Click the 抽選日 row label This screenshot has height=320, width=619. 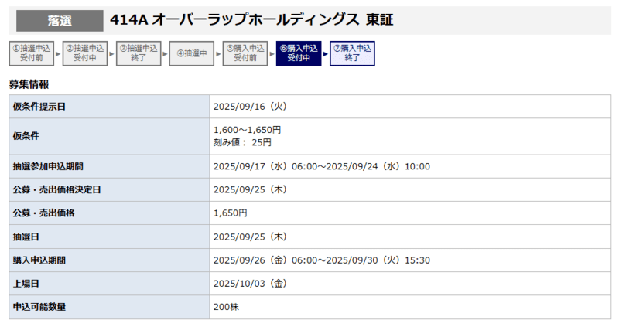pyautogui.click(x=29, y=237)
